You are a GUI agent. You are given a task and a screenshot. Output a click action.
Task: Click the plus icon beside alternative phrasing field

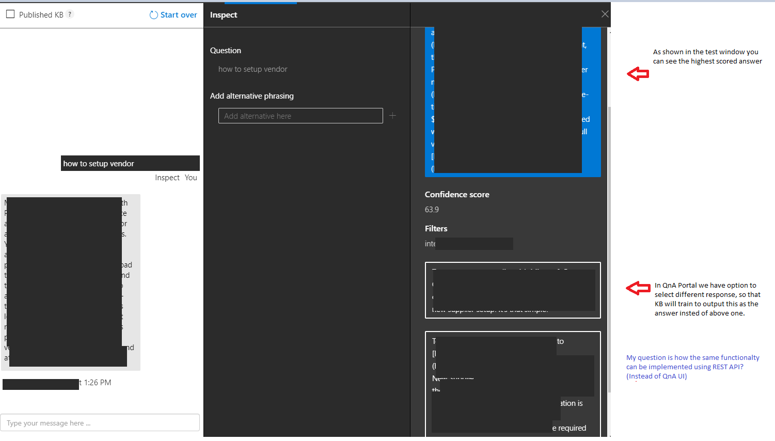click(x=392, y=115)
